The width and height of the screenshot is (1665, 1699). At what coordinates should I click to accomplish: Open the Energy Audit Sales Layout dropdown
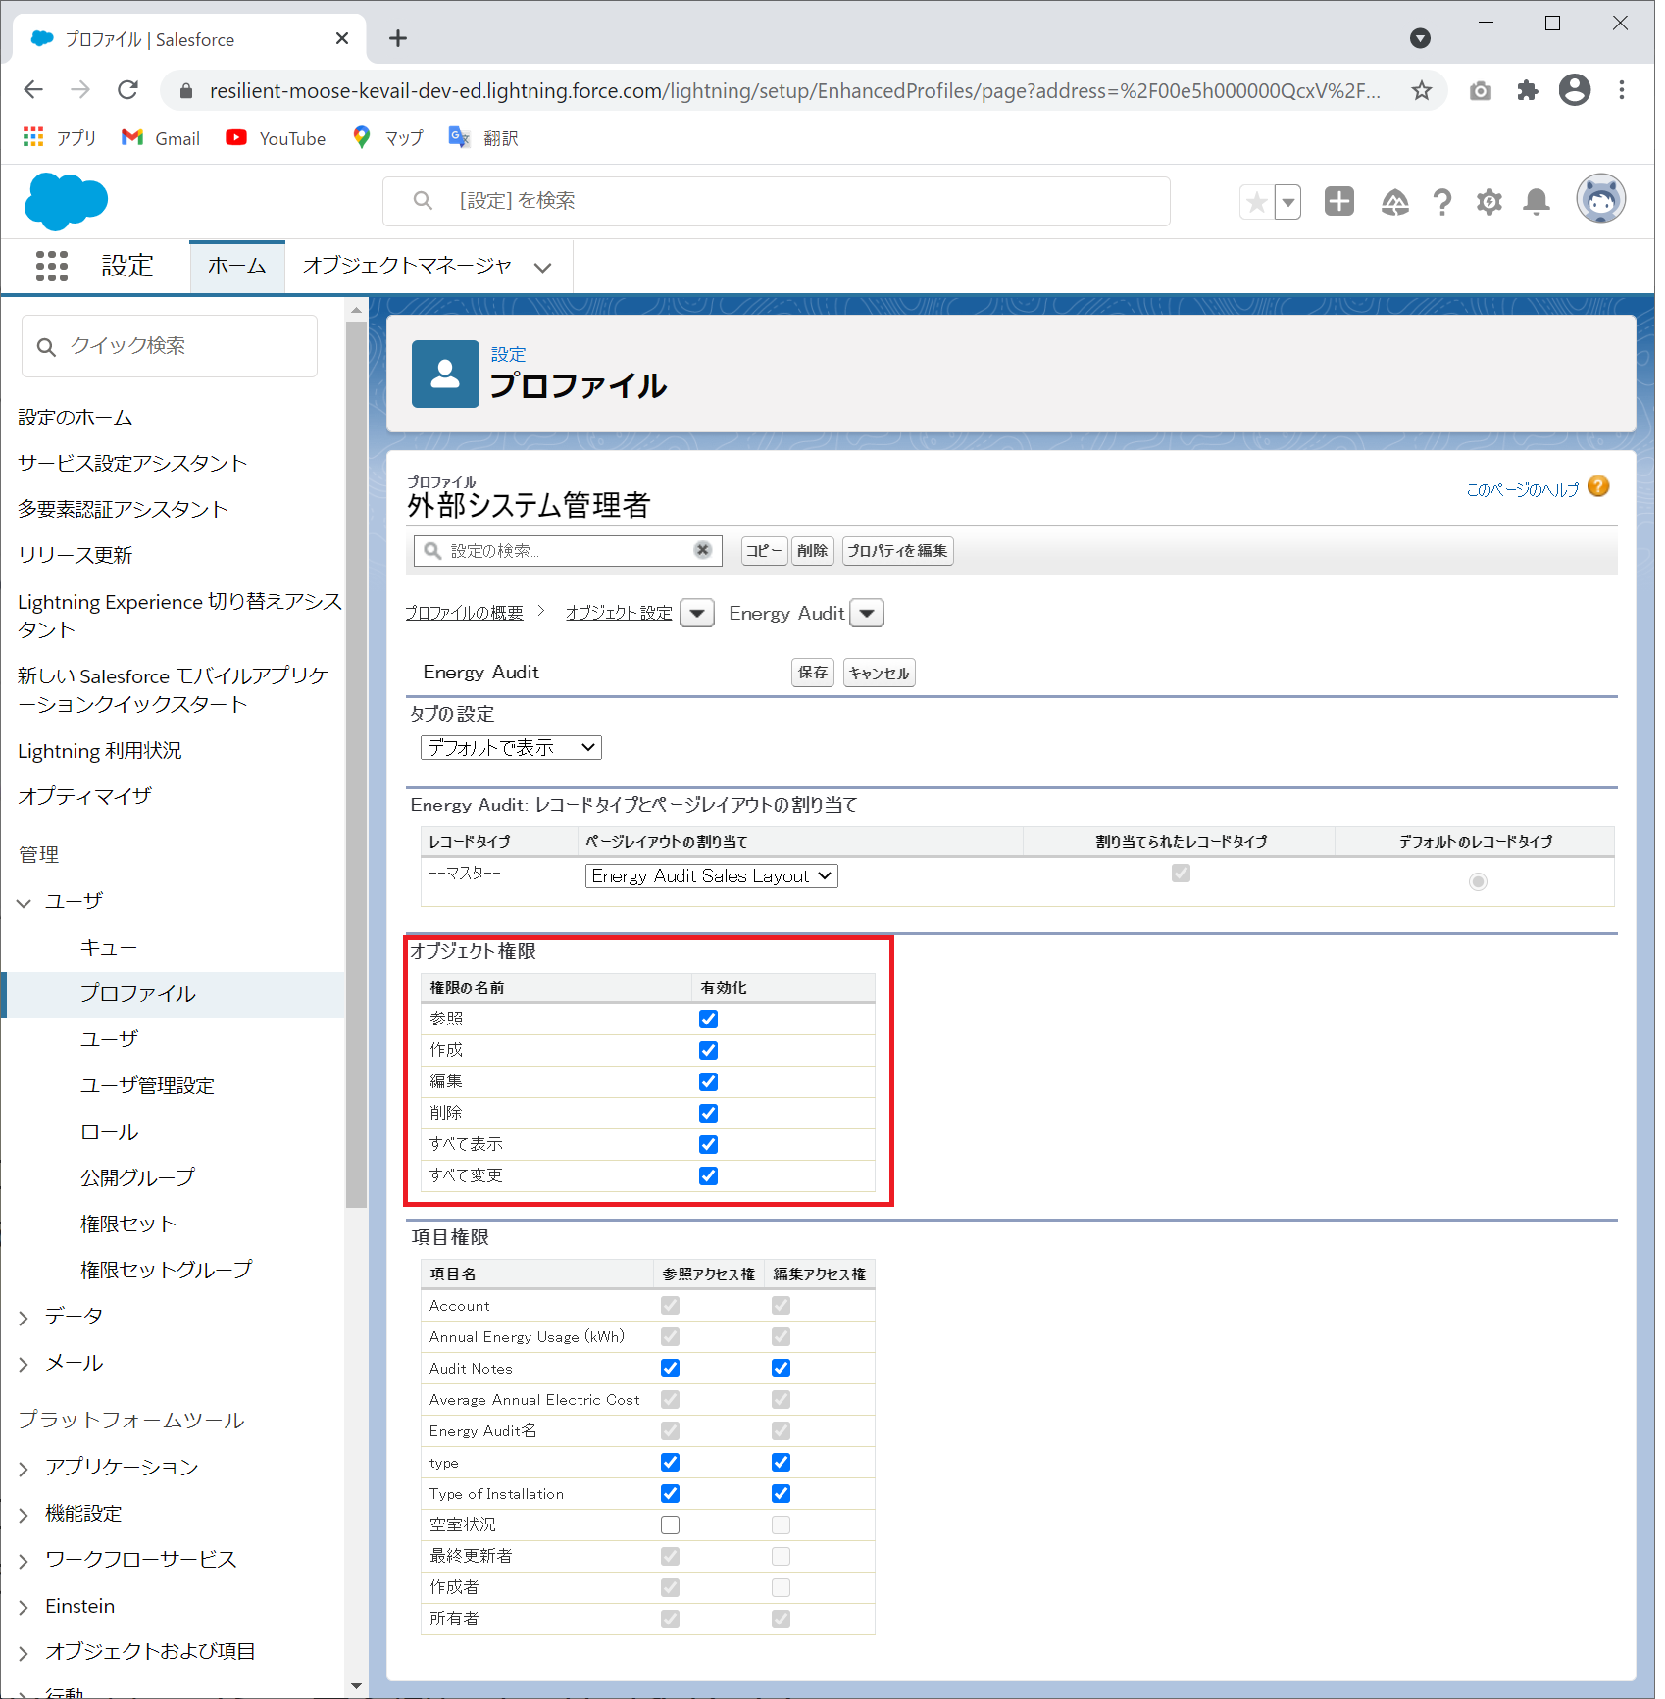click(x=712, y=875)
